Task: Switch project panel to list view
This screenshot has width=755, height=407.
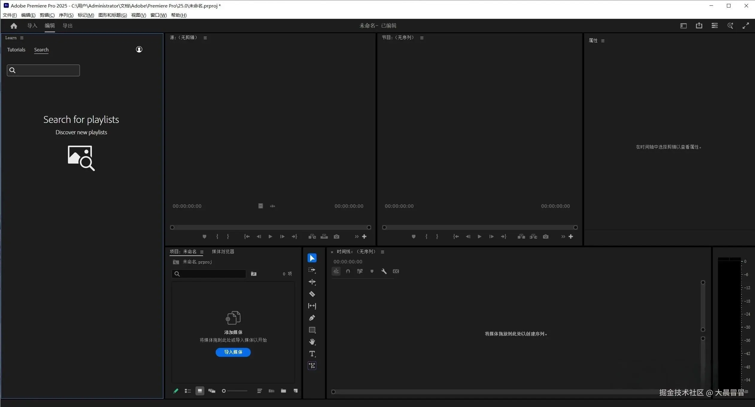Action: tap(188, 391)
